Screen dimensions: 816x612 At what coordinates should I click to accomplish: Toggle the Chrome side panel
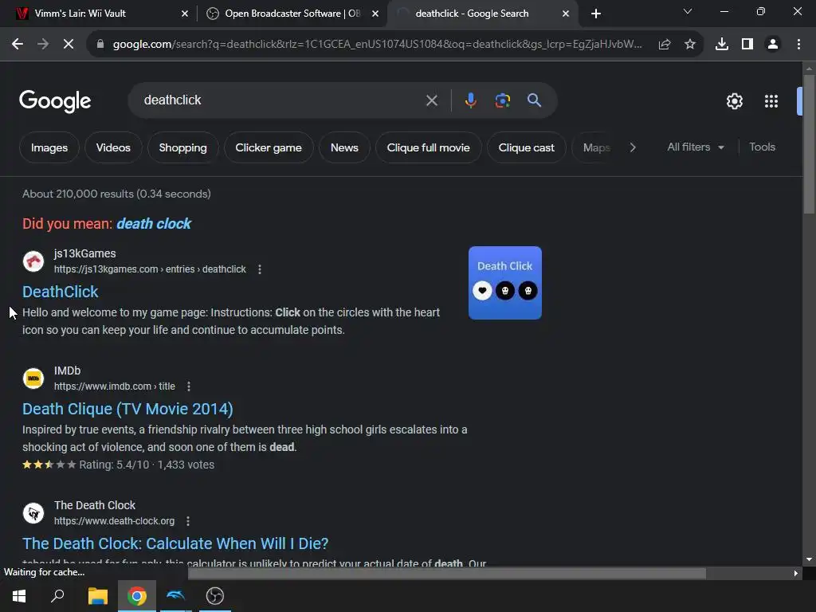click(x=747, y=45)
